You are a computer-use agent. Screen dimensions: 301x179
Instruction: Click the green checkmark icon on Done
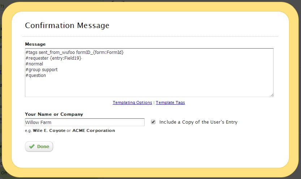tap(32, 147)
